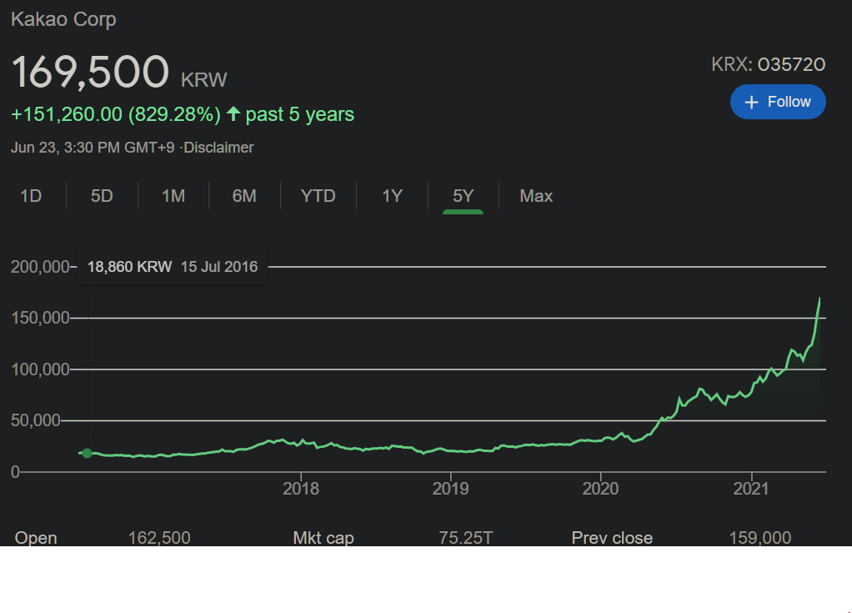Screen dimensions: 852x613
Task: Click the active 5Y tab
Action: click(x=463, y=196)
